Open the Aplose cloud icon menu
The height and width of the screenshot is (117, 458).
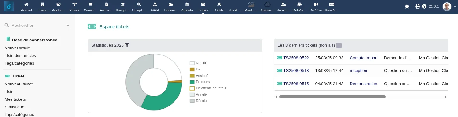coord(268,4)
